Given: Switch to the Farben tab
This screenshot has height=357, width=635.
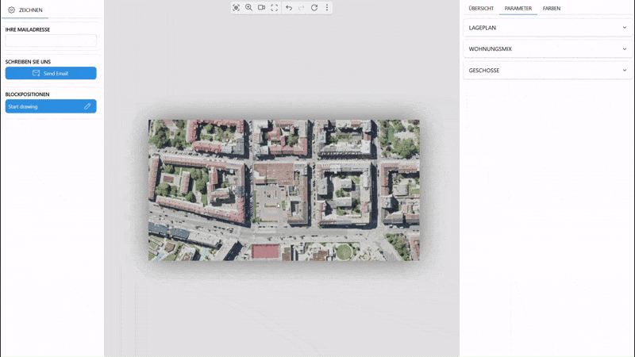Looking at the screenshot, I should coord(552,8).
